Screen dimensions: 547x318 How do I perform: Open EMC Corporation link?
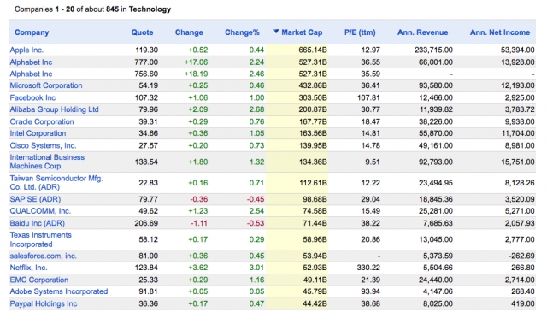coord(39,280)
